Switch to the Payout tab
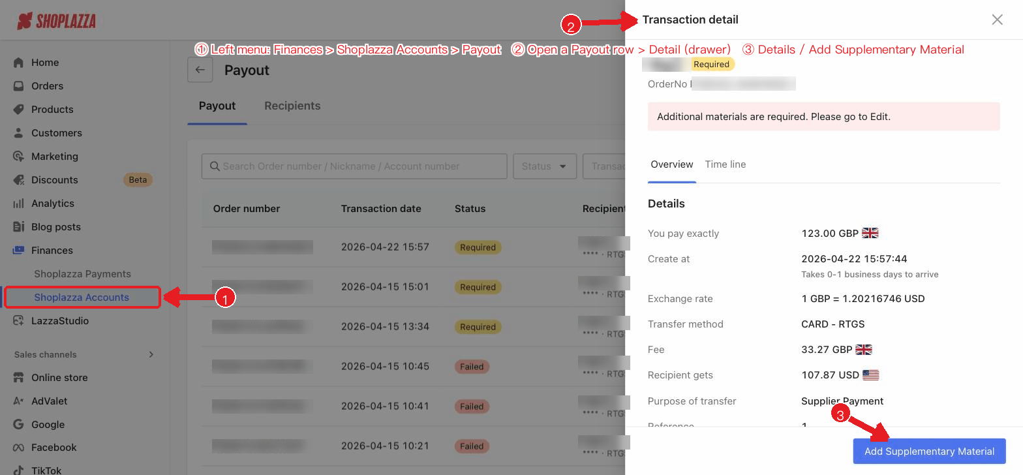Screen dimensions: 1023x475 coord(217,106)
